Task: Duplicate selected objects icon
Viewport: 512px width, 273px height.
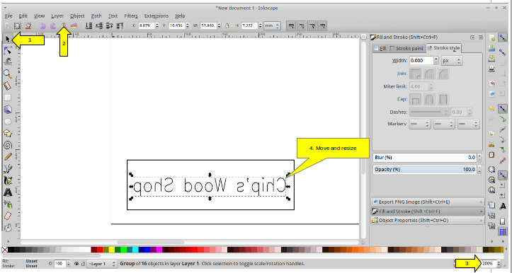Action: pyautogui.click(x=492, y=205)
